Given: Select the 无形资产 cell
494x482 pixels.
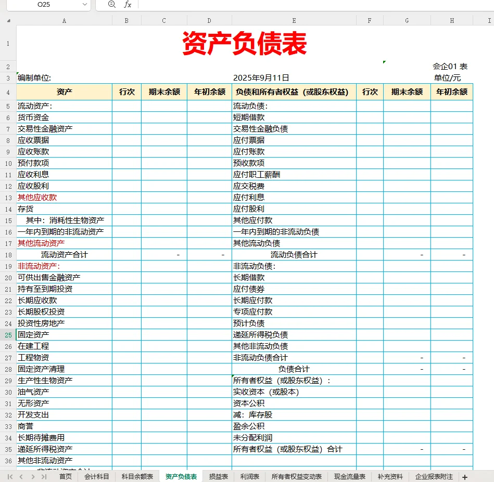Looking at the screenshot, I should tap(64, 403).
